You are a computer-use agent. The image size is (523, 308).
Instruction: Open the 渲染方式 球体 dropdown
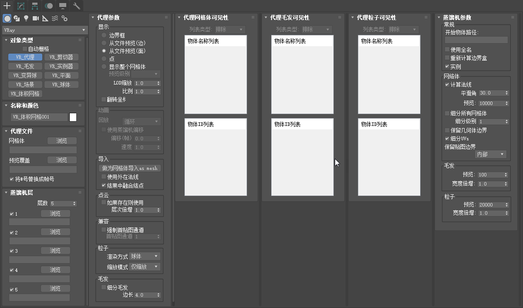coord(145,256)
